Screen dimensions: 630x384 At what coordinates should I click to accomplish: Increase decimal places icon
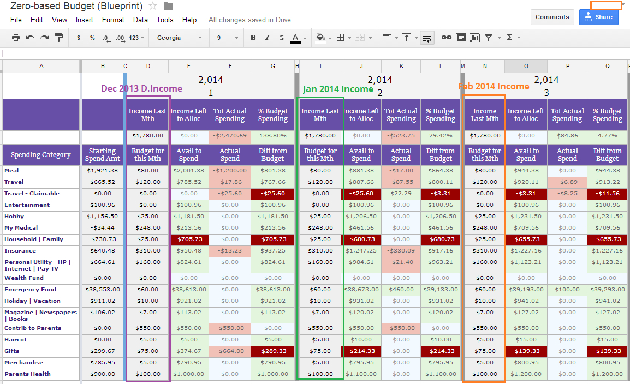click(120, 38)
